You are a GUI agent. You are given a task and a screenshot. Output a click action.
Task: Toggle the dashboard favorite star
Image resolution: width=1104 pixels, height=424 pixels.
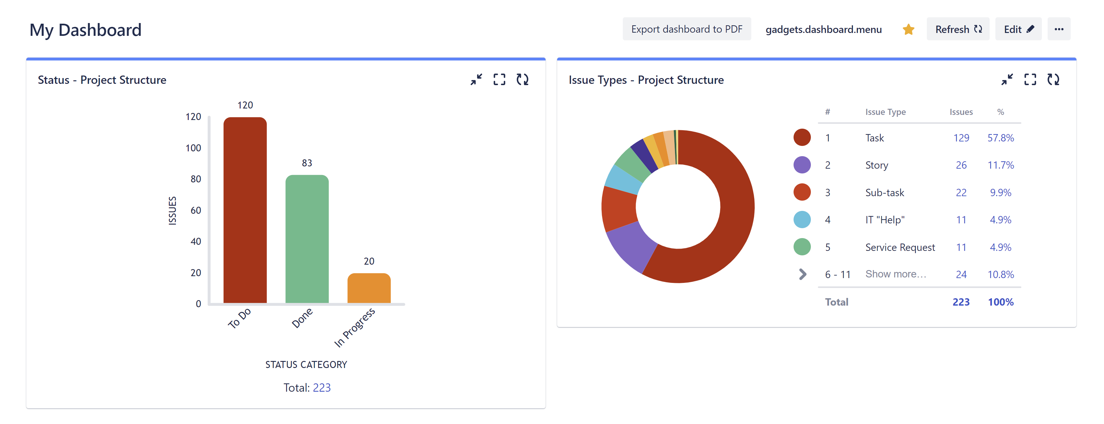point(908,29)
